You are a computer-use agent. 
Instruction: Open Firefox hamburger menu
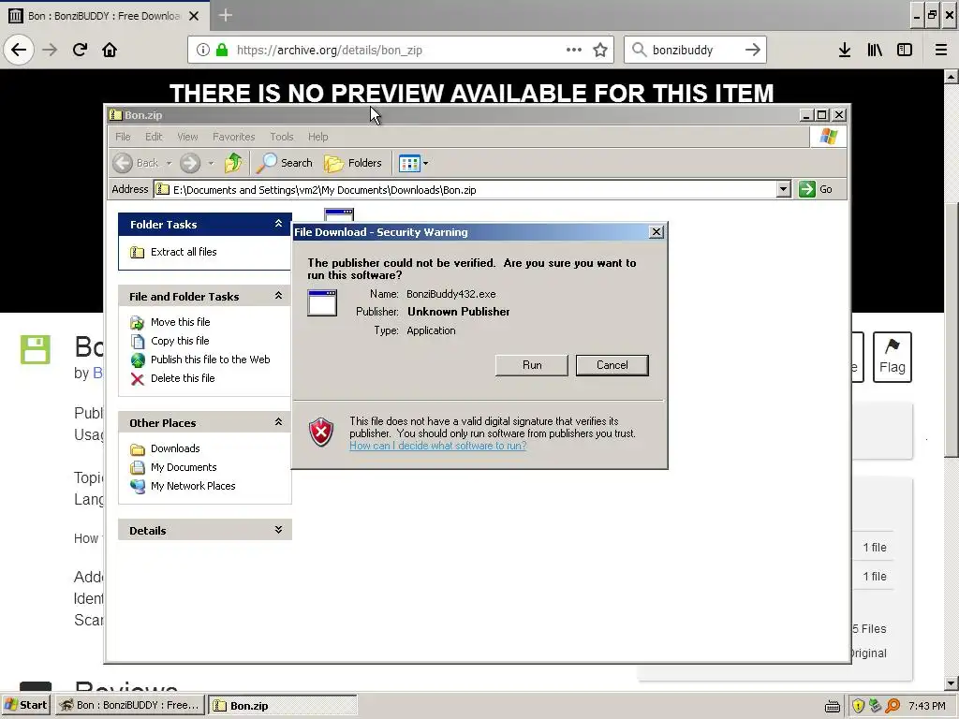click(940, 50)
